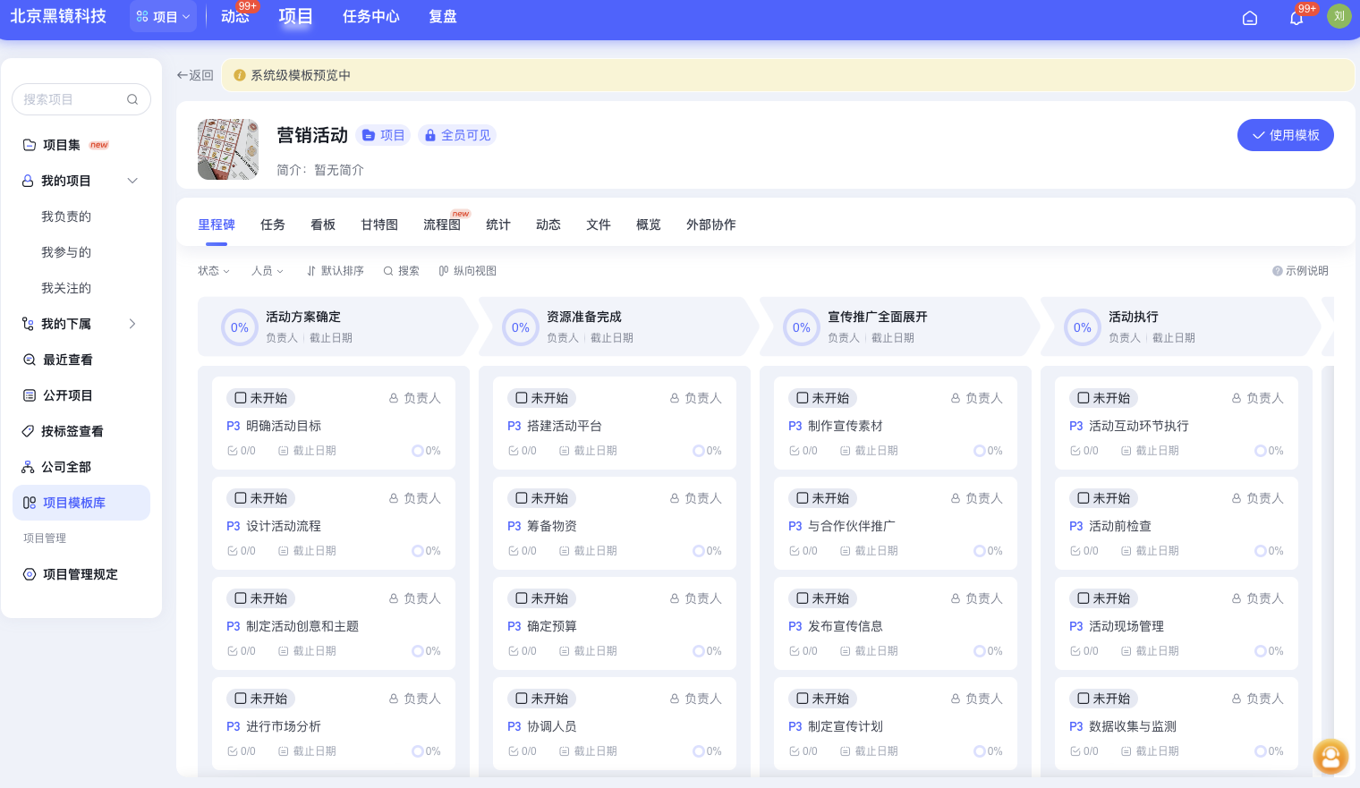Check the 未开始 box for 制作宣传素材
Viewport: 1360px width, 788px height.
click(x=803, y=398)
